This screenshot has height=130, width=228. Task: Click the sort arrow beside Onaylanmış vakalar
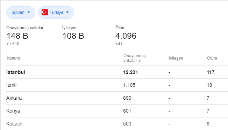click(x=139, y=61)
